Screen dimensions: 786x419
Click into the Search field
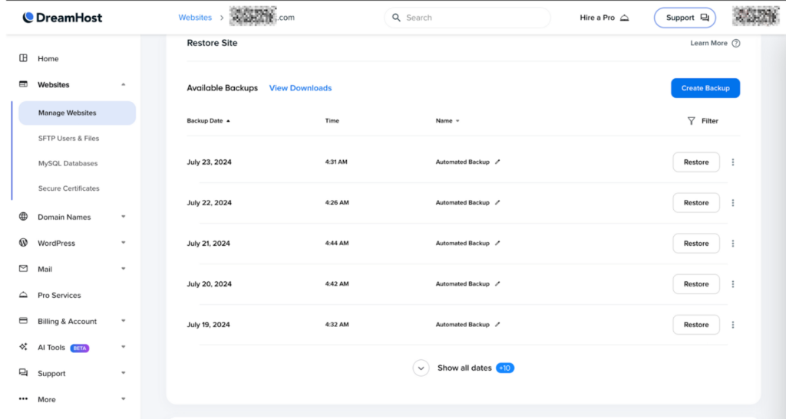[467, 18]
